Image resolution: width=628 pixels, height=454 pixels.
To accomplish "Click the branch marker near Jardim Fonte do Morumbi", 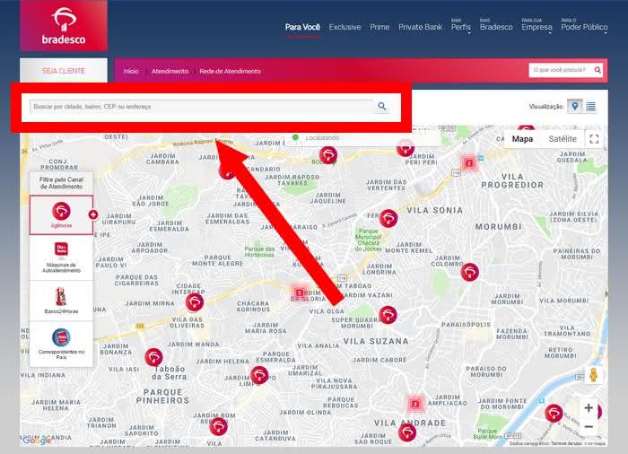I will 554,413.
